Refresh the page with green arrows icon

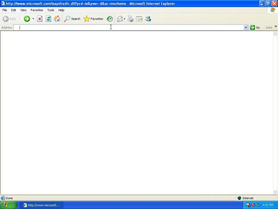point(48,19)
